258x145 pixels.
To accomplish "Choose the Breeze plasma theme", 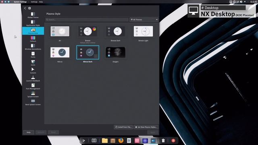I will coord(88,31).
